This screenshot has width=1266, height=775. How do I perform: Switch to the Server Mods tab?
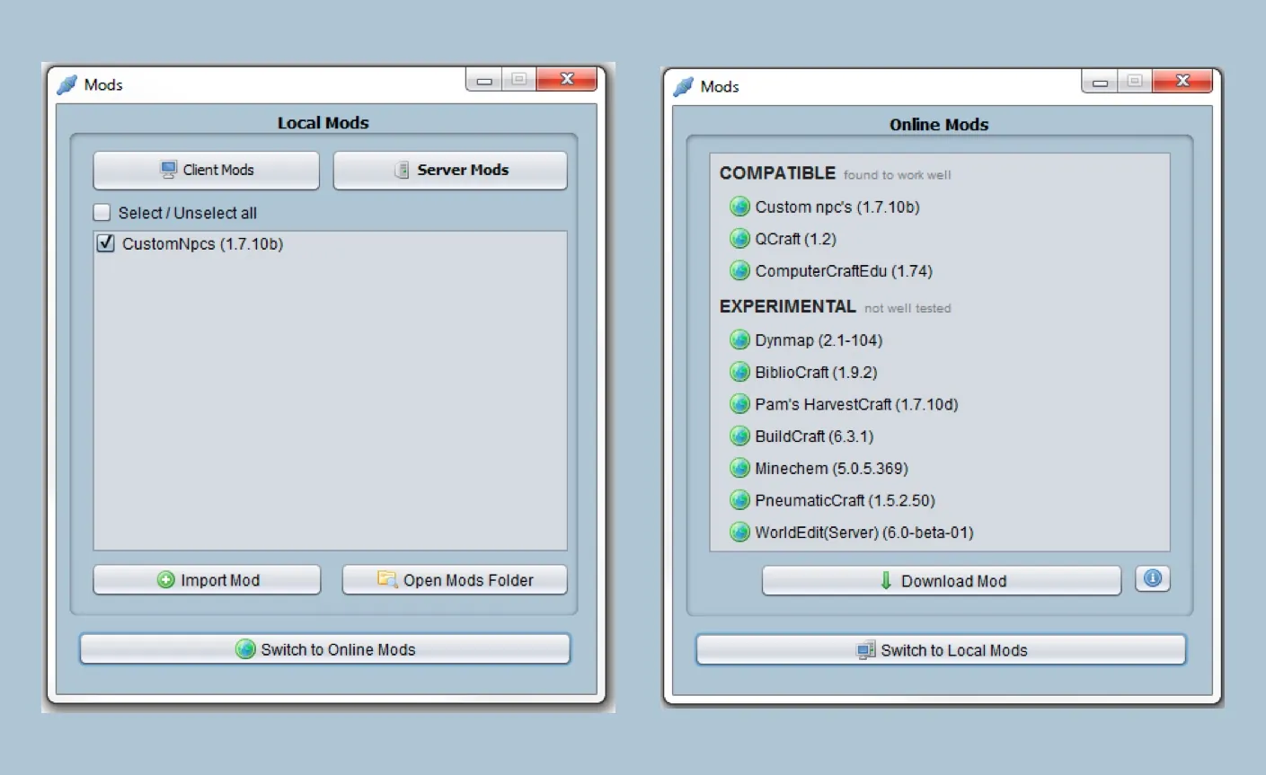tap(450, 170)
